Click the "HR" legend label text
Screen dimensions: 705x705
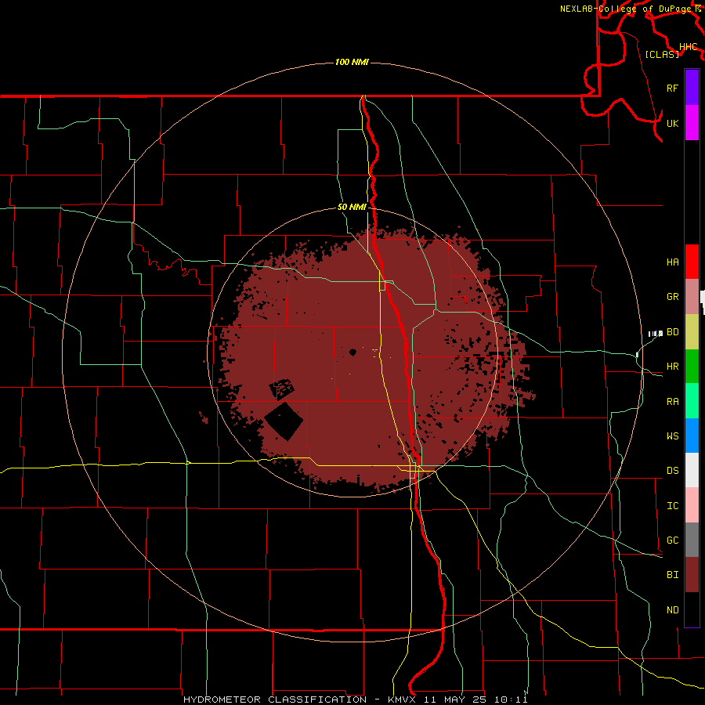tap(672, 367)
